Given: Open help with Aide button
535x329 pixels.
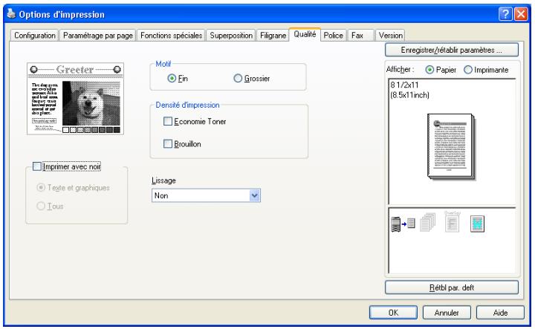Looking at the screenshot, I should (x=500, y=313).
